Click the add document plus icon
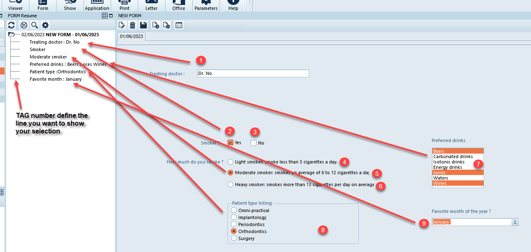This screenshot has height=252, width=531. pos(167,25)
